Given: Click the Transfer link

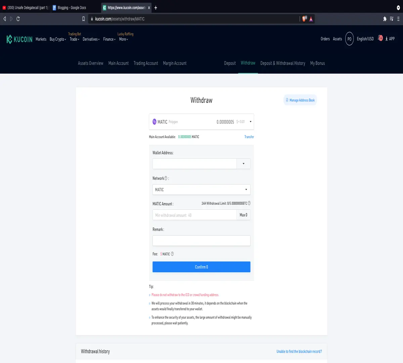Looking at the screenshot, I should coord(249,137).
